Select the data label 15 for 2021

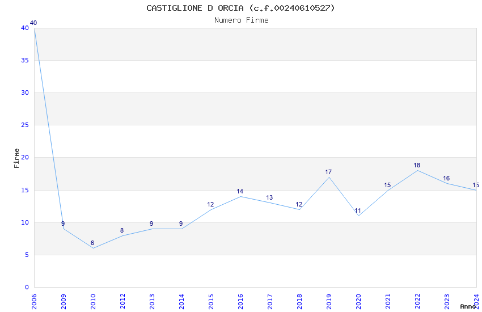(387, 185)
